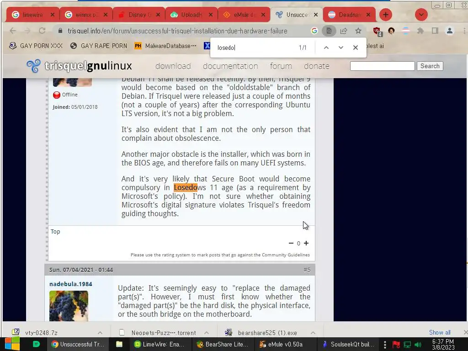
Task: Go to previous find result
Action: (x=326, y=48)
